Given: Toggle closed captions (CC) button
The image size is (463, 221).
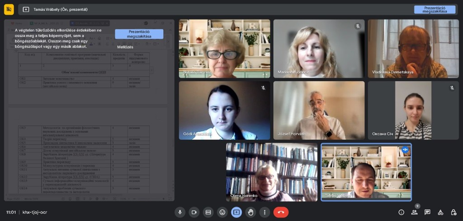Looking at the screenshot, I should [208, 212].
